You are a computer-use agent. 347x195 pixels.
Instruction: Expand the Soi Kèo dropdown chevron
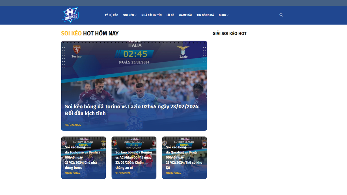click(x=136, y=15)
